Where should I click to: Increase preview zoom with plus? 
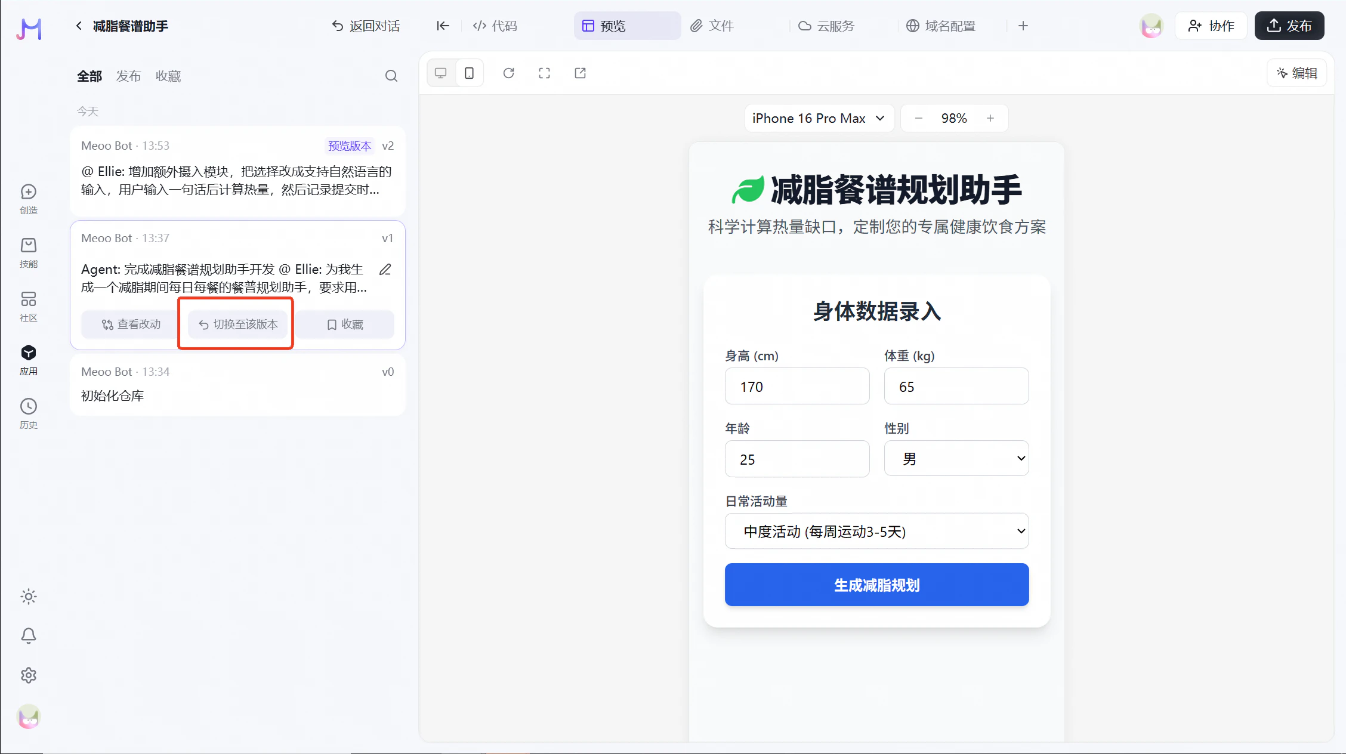(x=990, y=118)
